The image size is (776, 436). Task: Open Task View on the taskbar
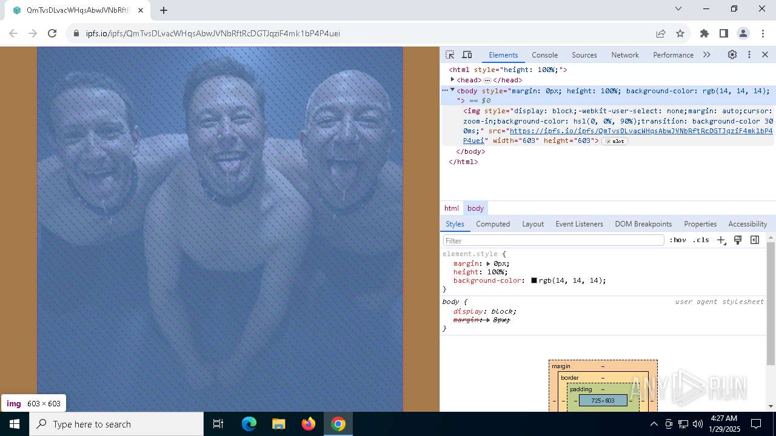tap(218, 424)
